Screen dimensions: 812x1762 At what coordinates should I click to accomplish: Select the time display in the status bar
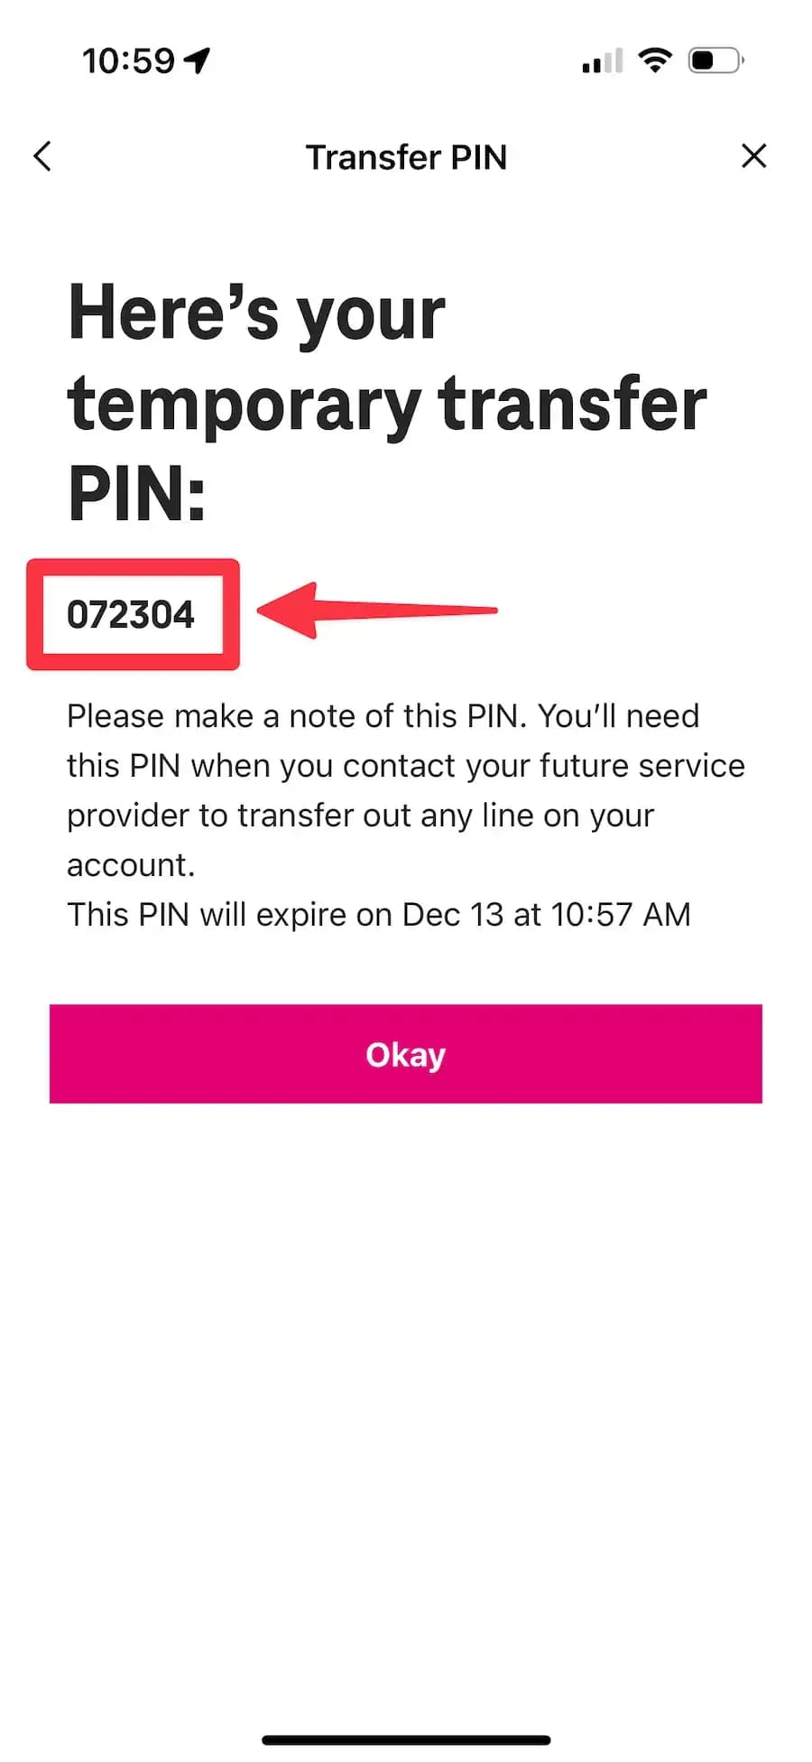coord(129,60)
